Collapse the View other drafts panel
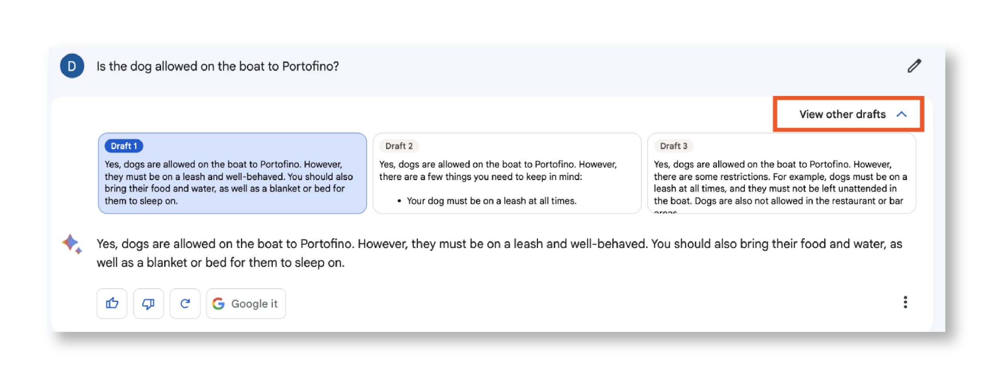994x379 pixels. pyautogui.click(x=842, y=114)
